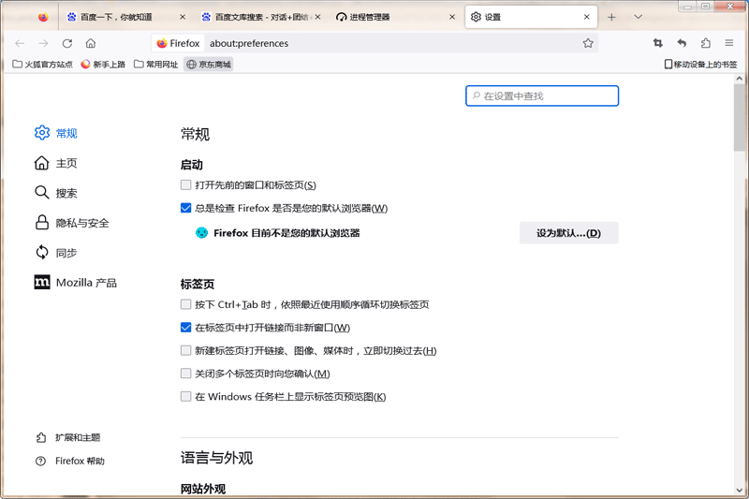
Task: Click the padlock icon beside 隐私与安全
Action: (42, 223)
